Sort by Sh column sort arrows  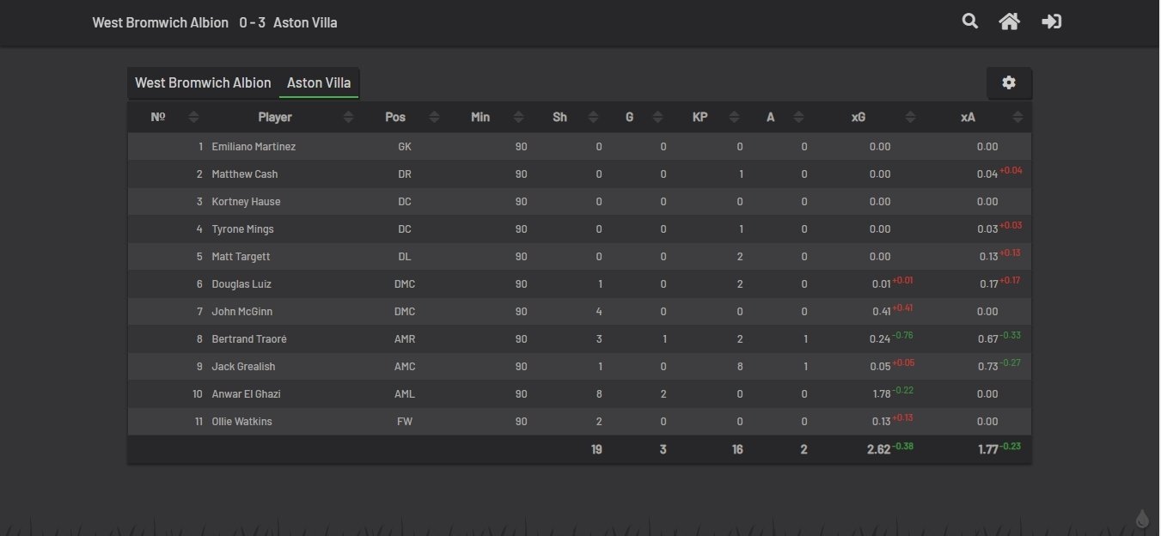[x=592, y=117]
